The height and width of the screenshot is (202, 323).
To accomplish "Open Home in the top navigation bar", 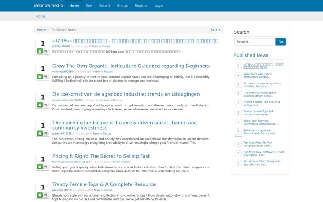I will click(x=74, y=5).
